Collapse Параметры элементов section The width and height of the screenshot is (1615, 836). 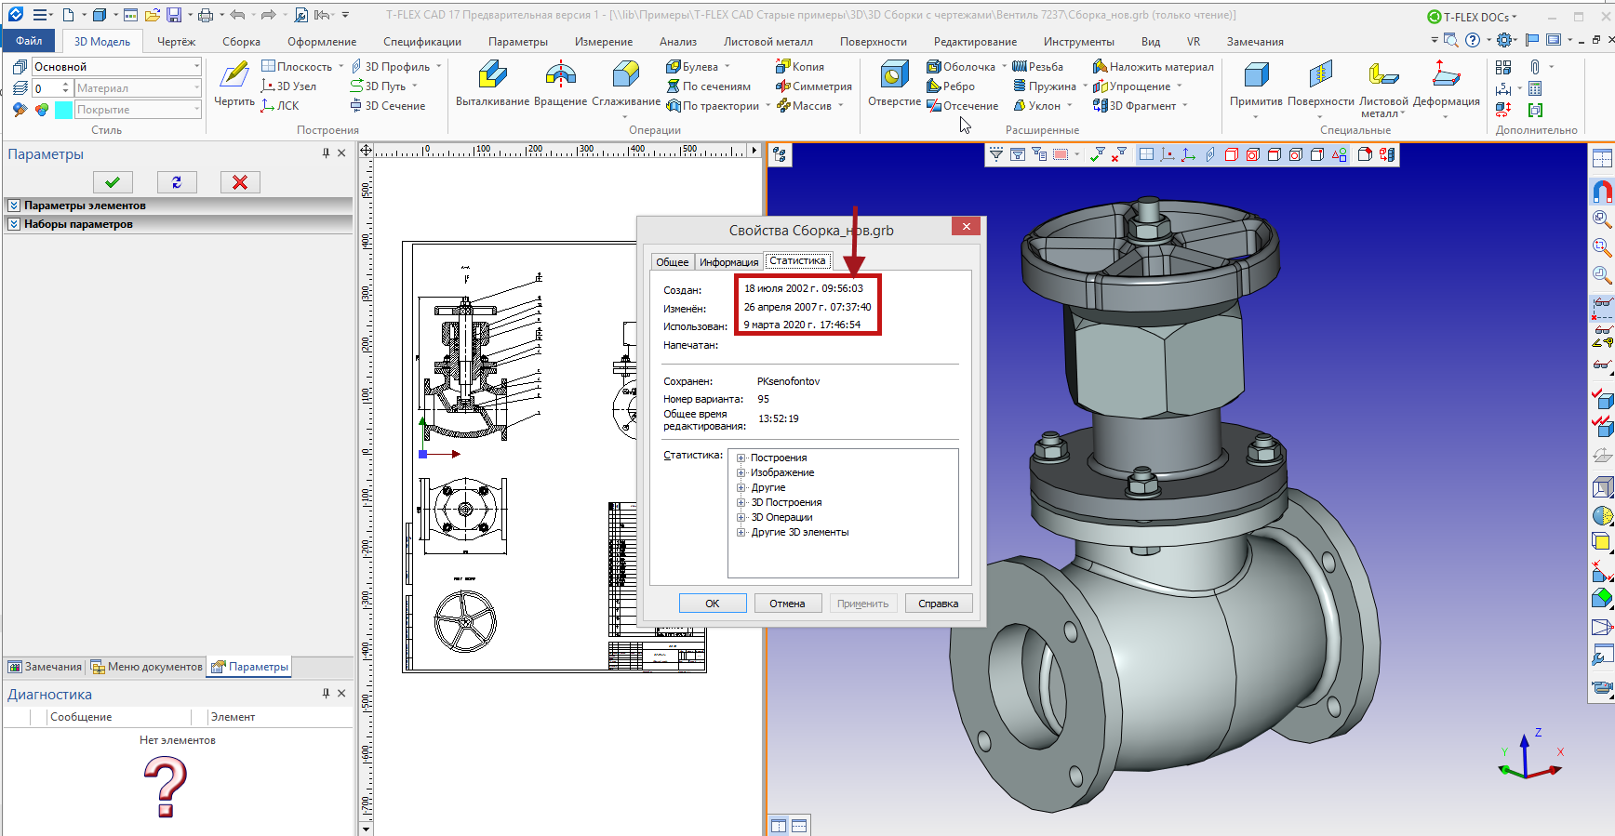pyautogui.click(x=14, y=206)
